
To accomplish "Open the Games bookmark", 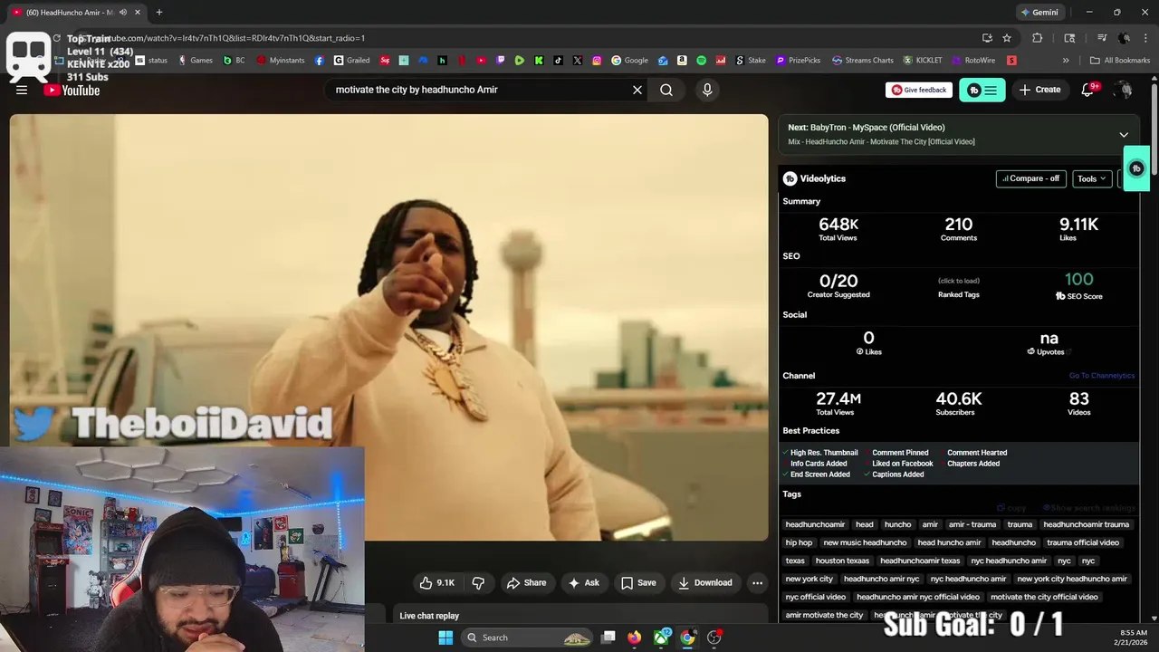I will pyautogui.click(x=196, y=61).
